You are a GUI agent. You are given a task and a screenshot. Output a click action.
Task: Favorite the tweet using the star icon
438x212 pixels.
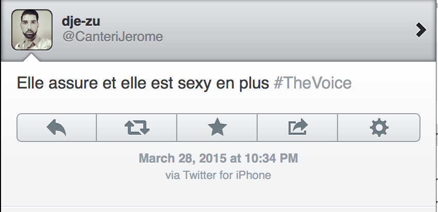pyautogui.click(x=217, y=128)
